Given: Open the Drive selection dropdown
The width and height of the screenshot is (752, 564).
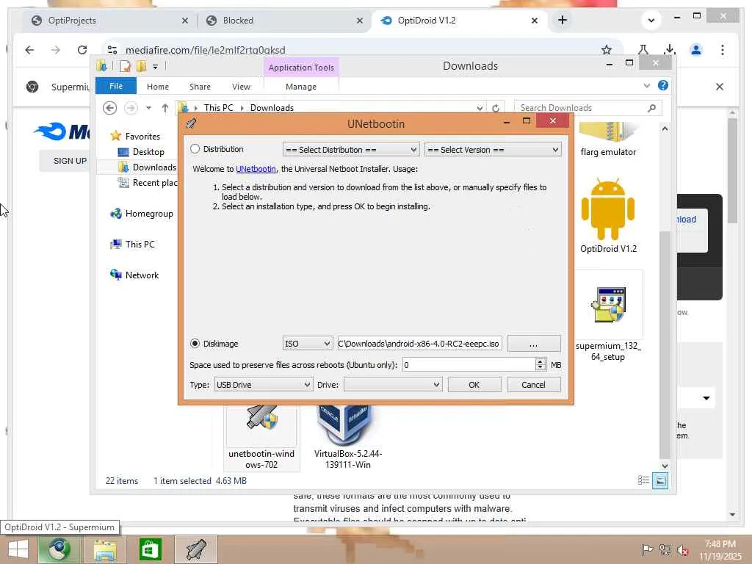Looking at the screenshot, I should tap(393, 385).
